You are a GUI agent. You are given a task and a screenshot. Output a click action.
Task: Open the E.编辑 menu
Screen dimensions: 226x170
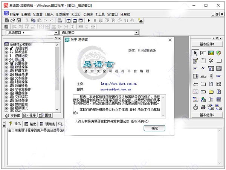pos(26,14)
